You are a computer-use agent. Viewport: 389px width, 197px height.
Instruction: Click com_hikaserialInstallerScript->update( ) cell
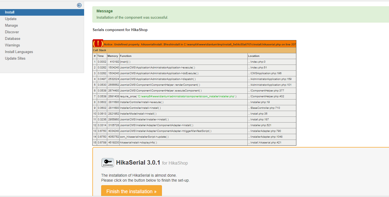click(x=183, y=137)
